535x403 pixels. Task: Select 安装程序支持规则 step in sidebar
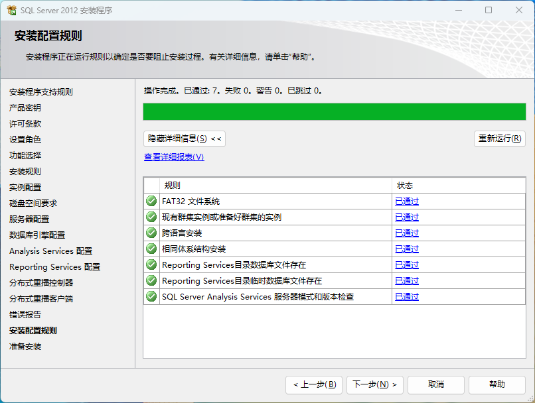(41, 92)
